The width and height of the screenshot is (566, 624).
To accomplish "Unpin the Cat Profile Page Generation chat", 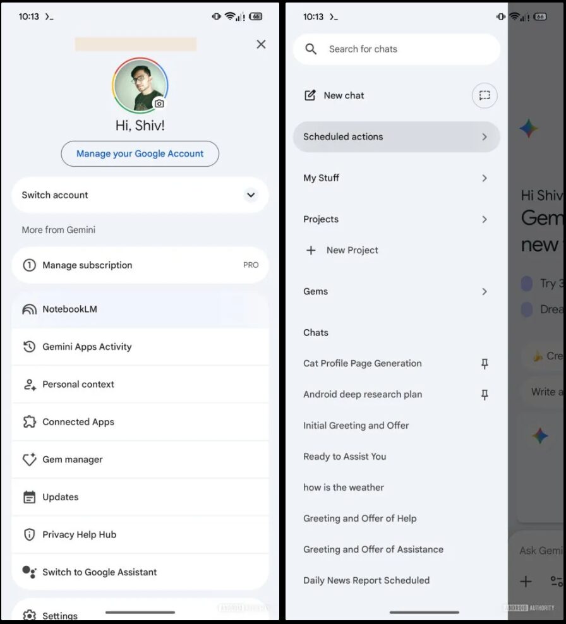I will [485, 364].
